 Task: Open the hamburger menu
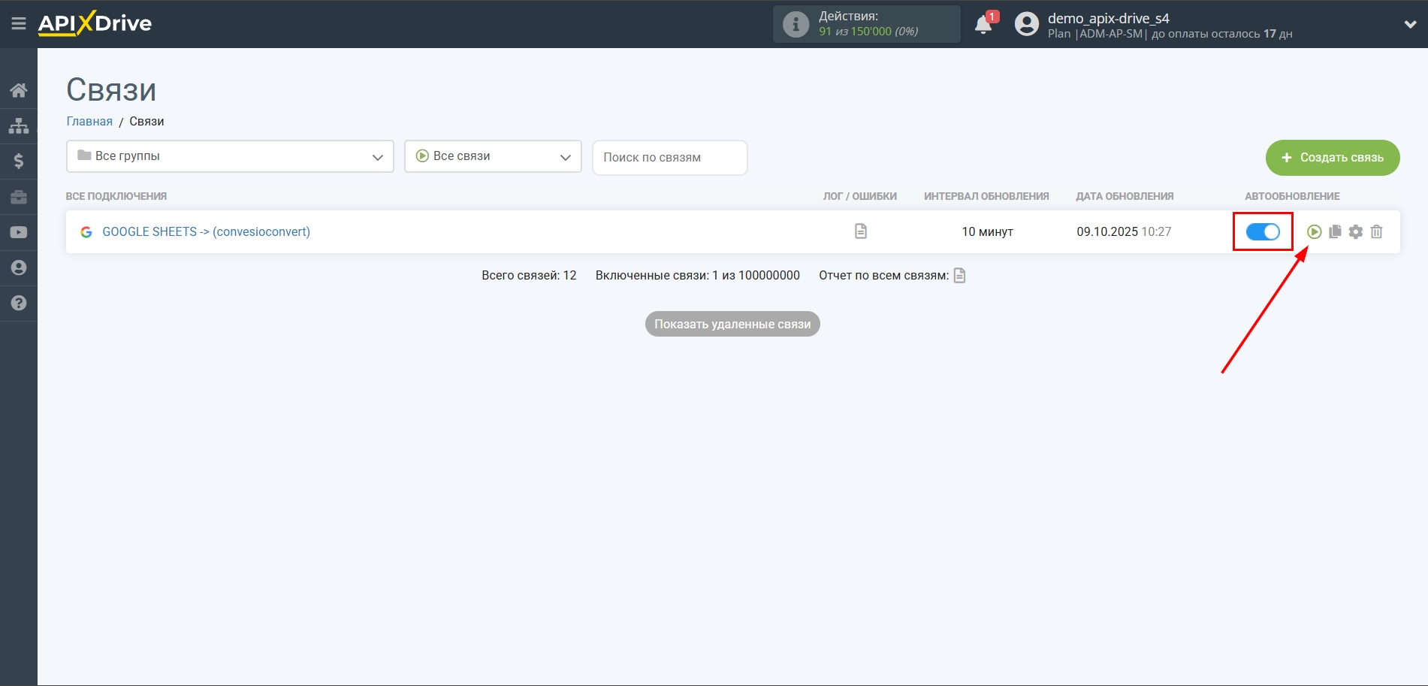pos(19,24)
